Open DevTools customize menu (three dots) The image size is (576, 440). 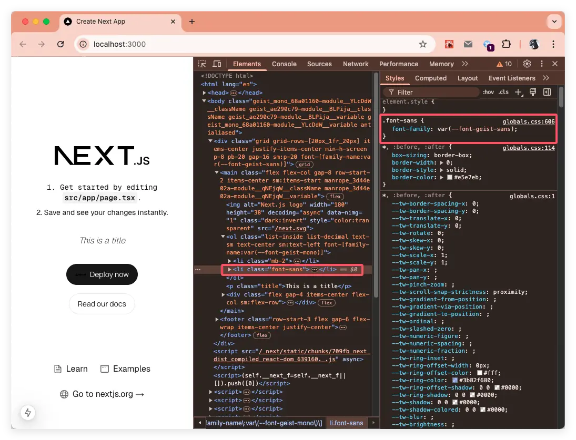541,64
